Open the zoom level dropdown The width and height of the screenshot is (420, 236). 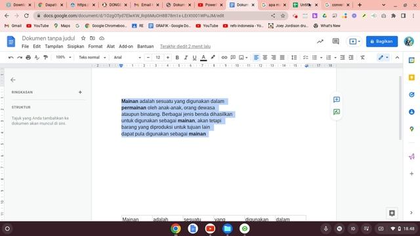pyautogui.click(x=63, y=57)
